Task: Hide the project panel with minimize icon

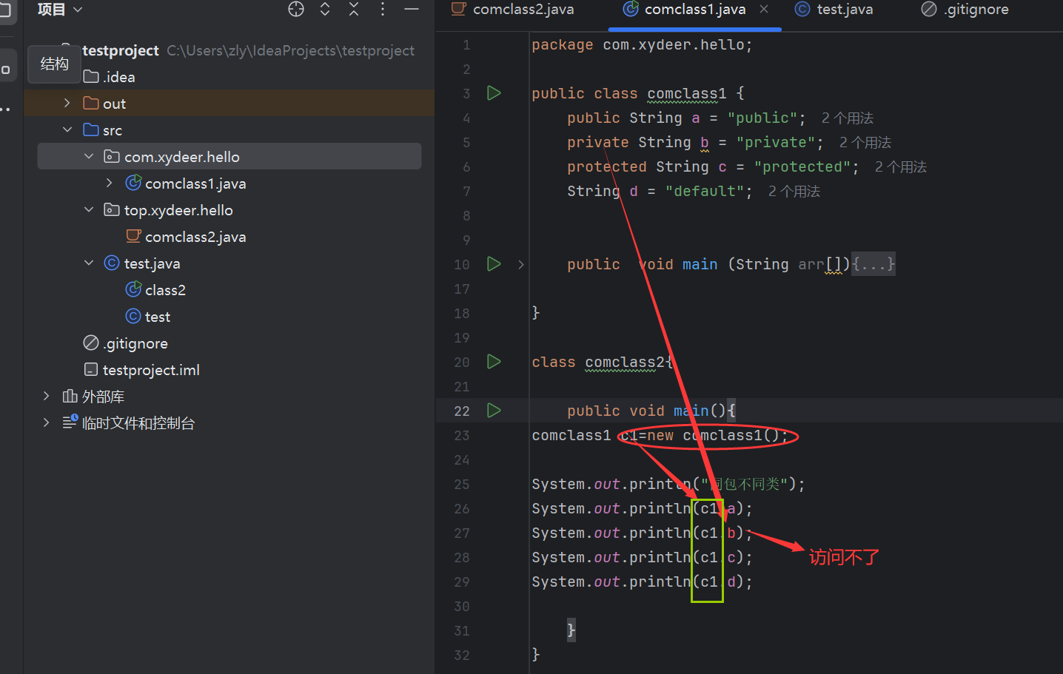Action: (412, 9)
